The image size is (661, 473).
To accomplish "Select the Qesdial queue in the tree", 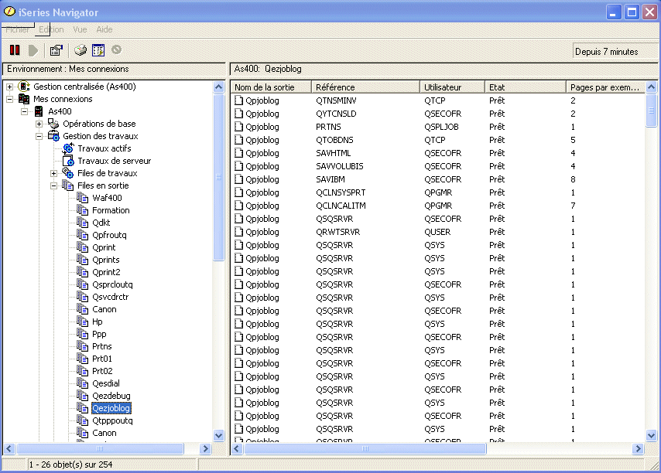I will [x=106, y=383].
